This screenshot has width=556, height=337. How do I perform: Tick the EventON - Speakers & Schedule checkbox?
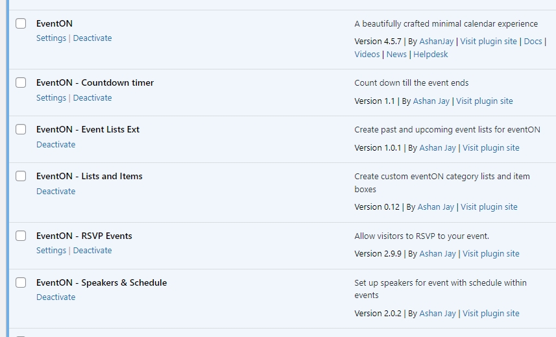pyautogui.click(x=21, y=282)
